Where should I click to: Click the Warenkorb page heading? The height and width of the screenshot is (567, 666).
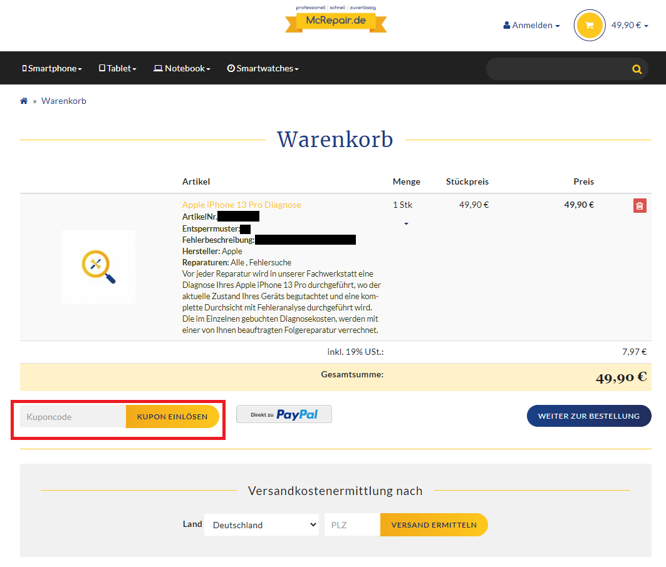[335, 139]
